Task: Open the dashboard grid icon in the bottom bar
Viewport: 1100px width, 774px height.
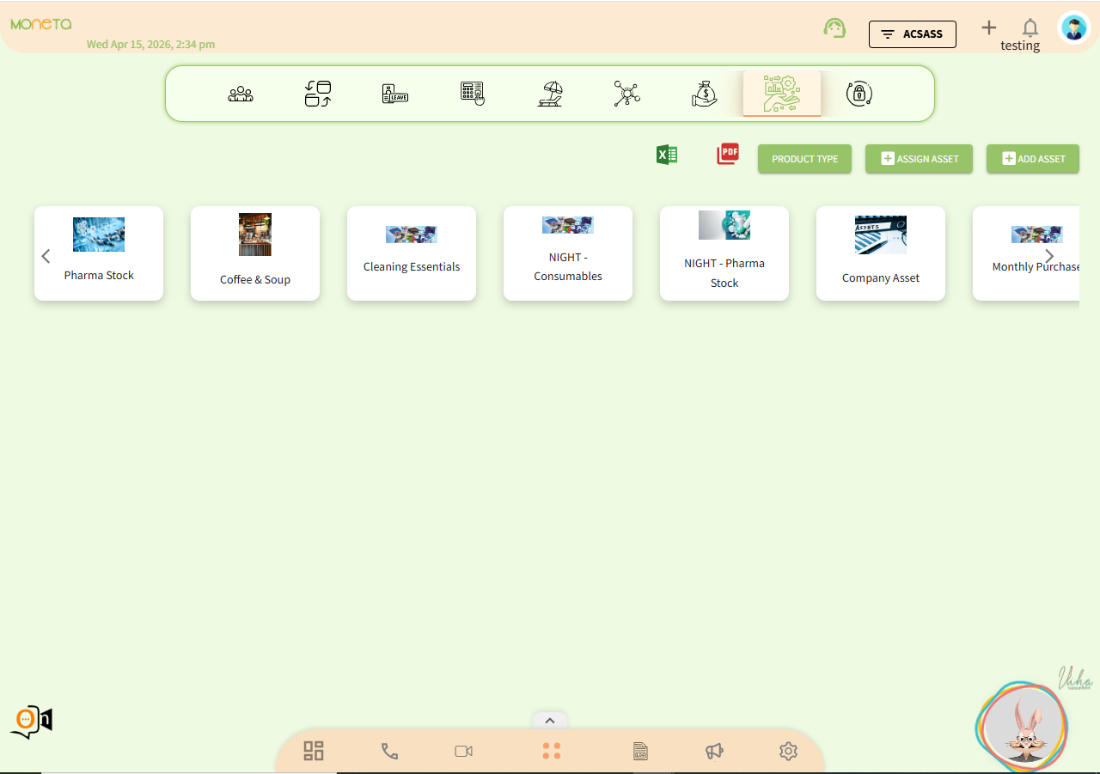Action: tap(314, 751)
